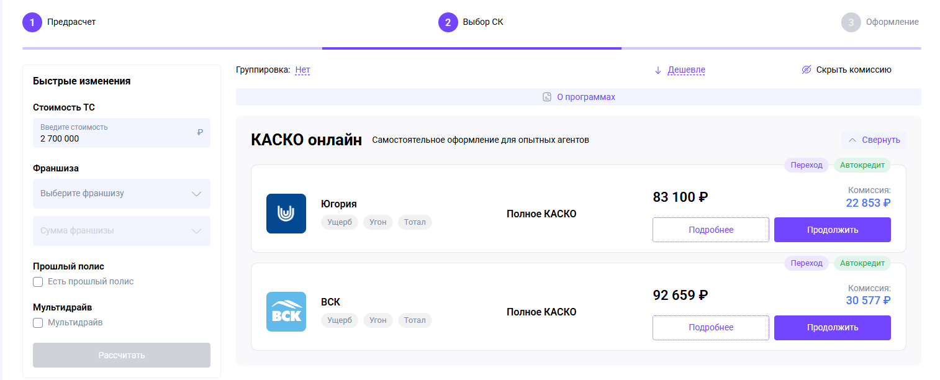Click the КАСКО онлайн heading
Image resolution: width=940 pixels, height=380 pixels.
click(x=306, y=140)
